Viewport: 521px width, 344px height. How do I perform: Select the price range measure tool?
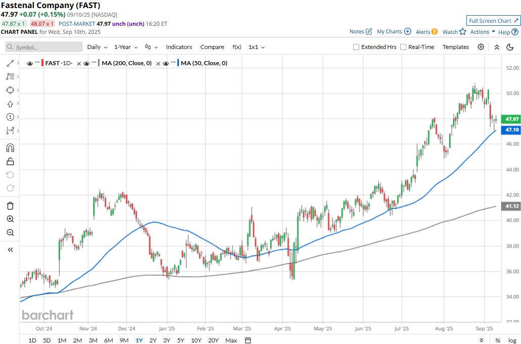click(x=10, y=130)
